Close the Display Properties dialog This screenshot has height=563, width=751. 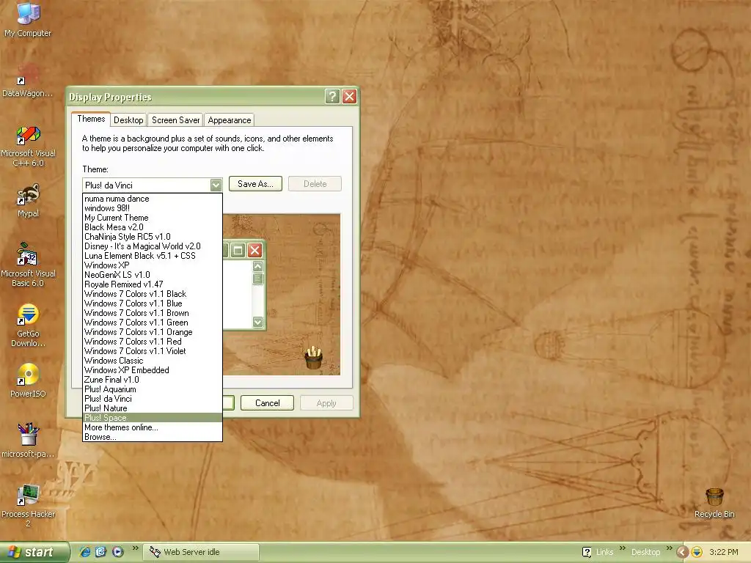350,97
